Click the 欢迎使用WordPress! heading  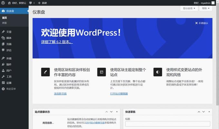pos(81,33)
